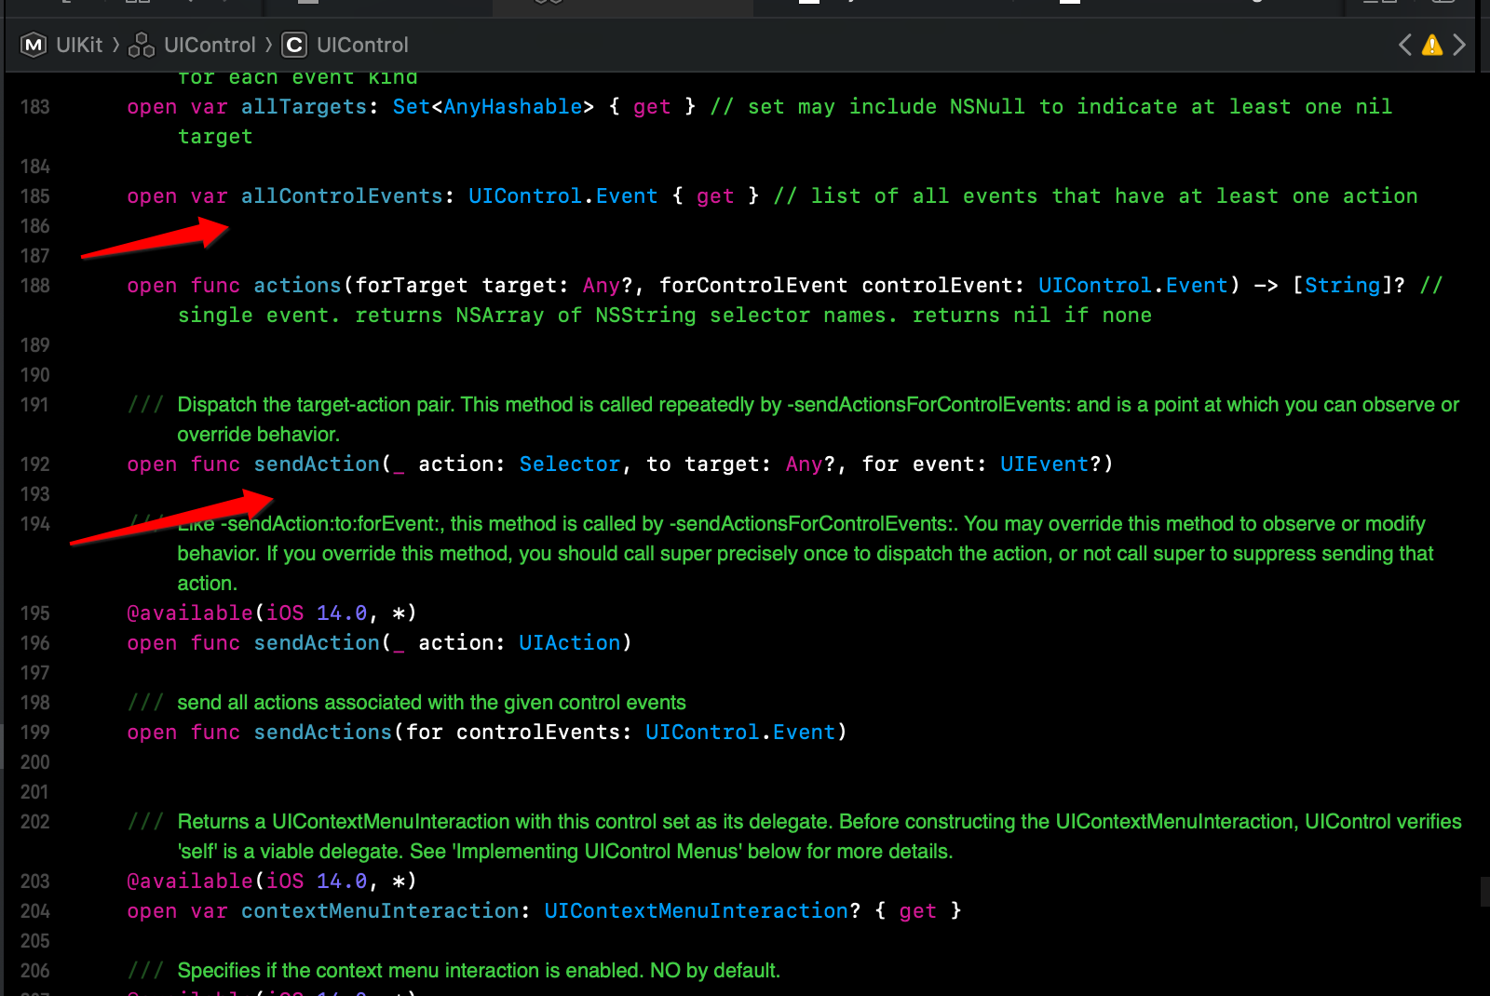This screenshot has width=1490, height=996.
Task: Click line number 199 in the gutter
Action: 34,733
